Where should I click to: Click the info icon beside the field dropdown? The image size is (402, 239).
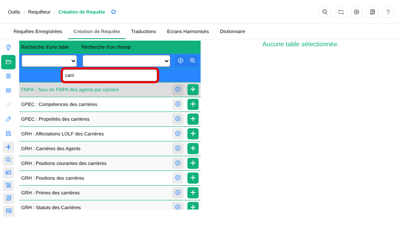pos(181,61)
